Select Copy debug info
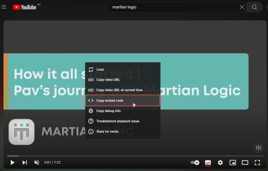Image resolution: width=268 pixels, height=171 pixels. pyautogui.click(x=123, y=111)
